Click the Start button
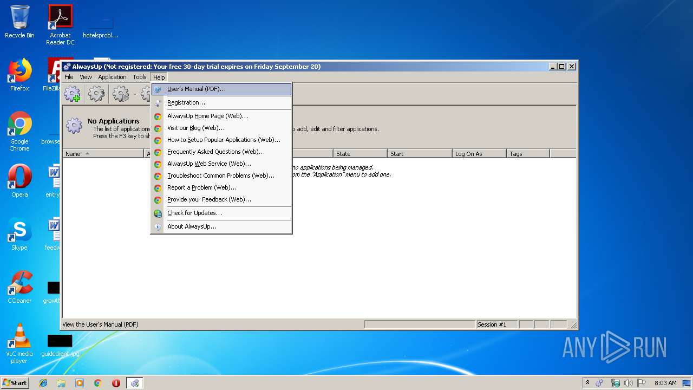Screen dimensions: 693x390 tap(15, 382)
